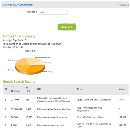Focus the Keyword input field
Screen dimensions: 130x132
[x=53, y=12]
